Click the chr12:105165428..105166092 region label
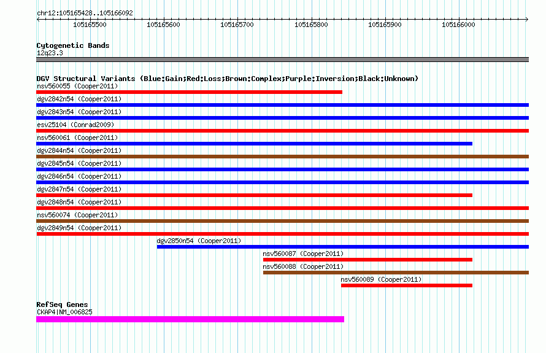Screen dimensions: 546x353 (x=85, y=13)
